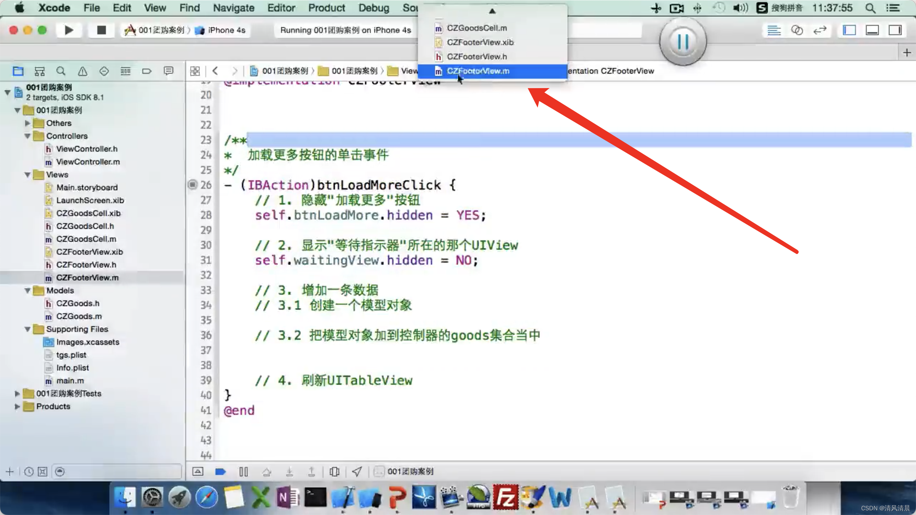
Task: Select CZFooterView.h from file dropdown
Action: coord(477,56)
